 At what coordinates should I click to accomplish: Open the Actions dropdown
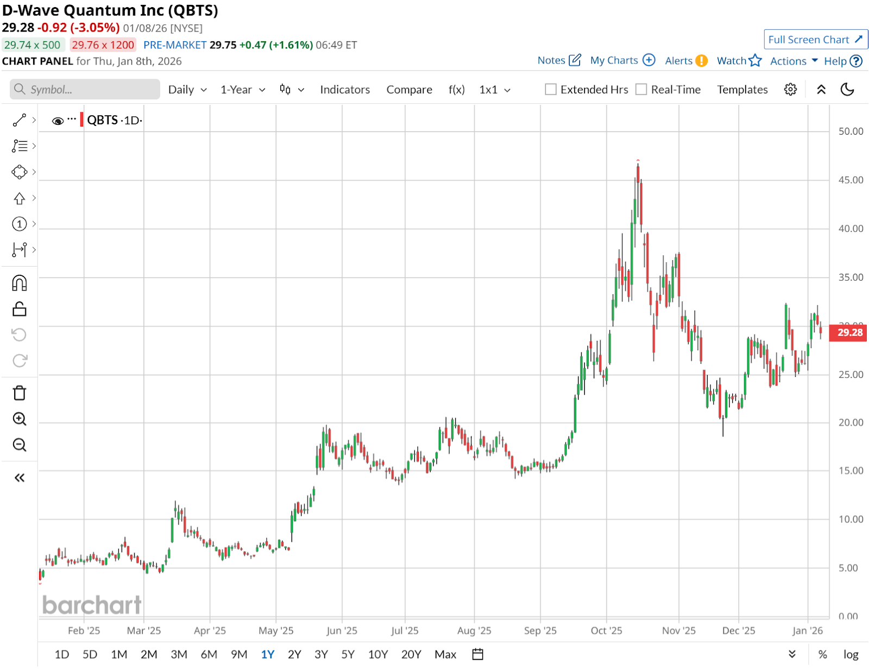coord(794,61)
